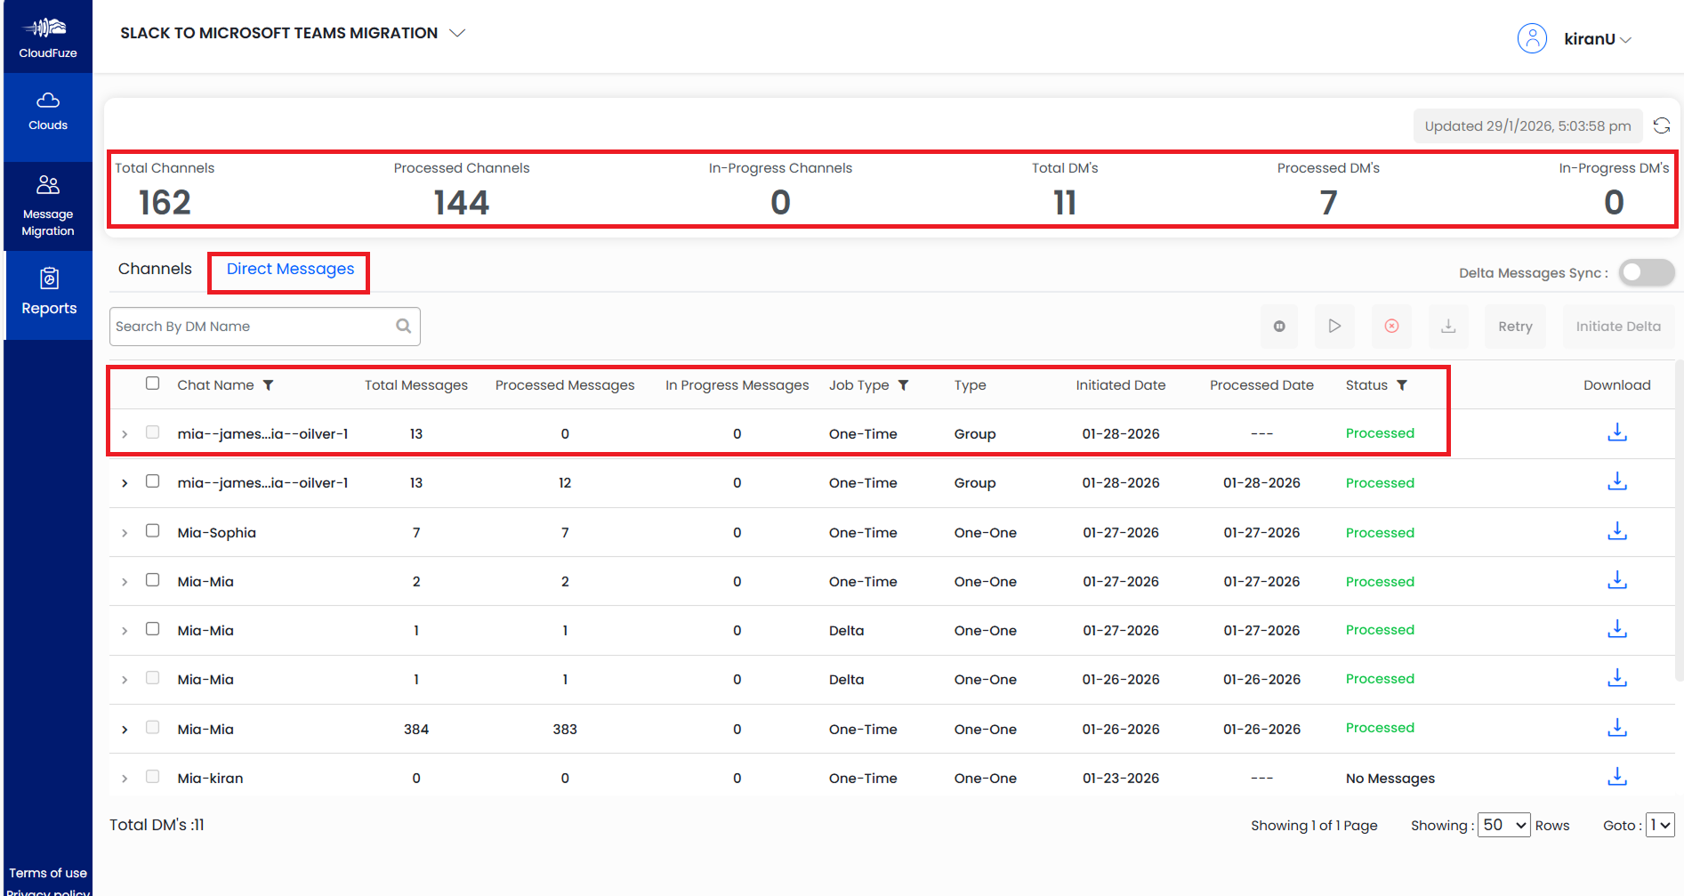Toggle the Delta Messages Sync switch
This screenshot has width=1684, height=896.
point(1646,272)
